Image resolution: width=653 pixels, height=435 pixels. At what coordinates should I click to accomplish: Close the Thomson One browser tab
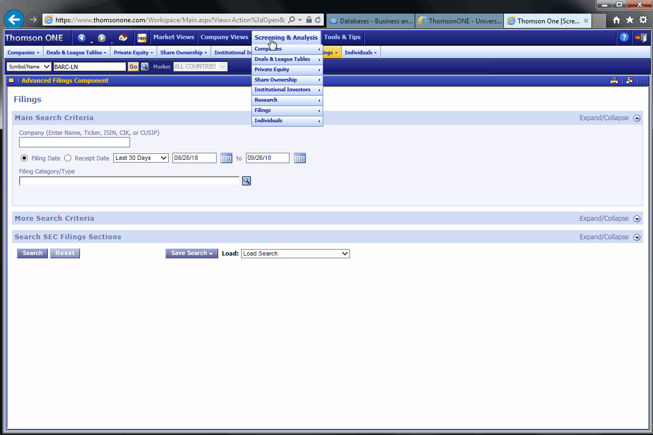586,21
